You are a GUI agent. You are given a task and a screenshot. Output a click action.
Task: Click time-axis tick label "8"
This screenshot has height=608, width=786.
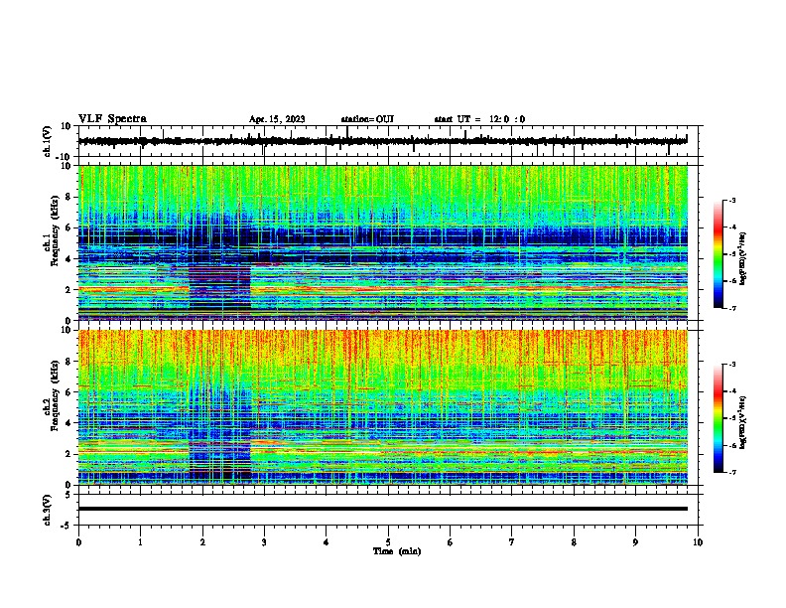point(574,542)
